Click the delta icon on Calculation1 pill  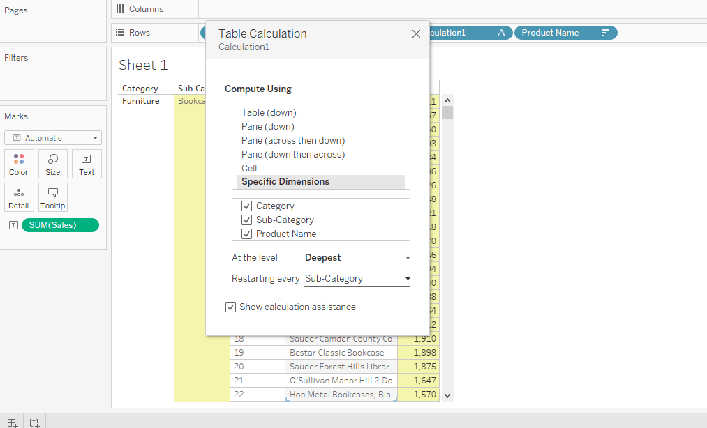501,33
